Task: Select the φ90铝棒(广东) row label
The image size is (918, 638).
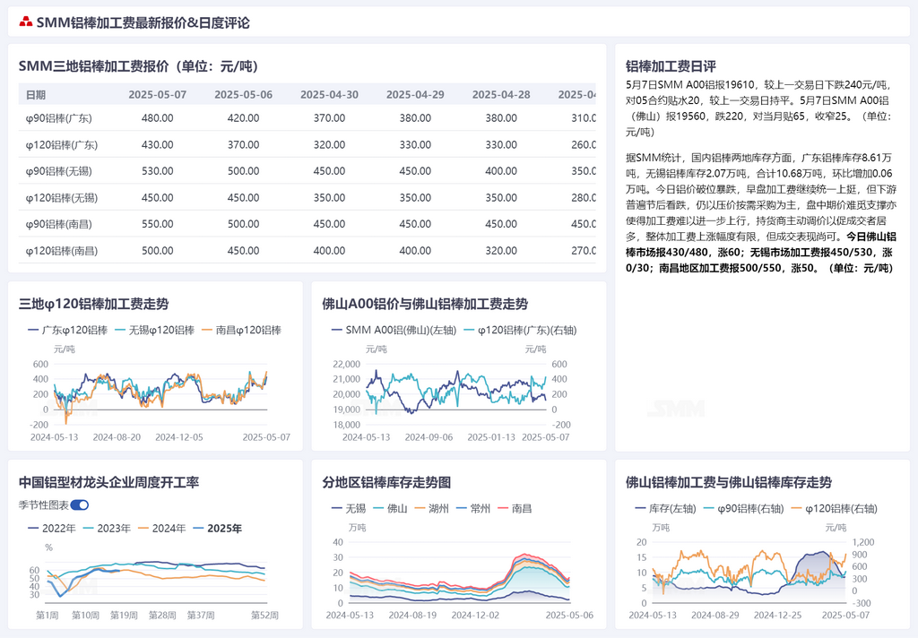Action: [x=58, y=118]
